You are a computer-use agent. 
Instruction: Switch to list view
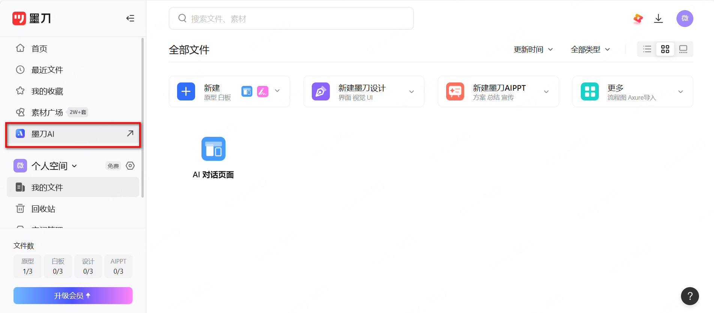point(647,49)
